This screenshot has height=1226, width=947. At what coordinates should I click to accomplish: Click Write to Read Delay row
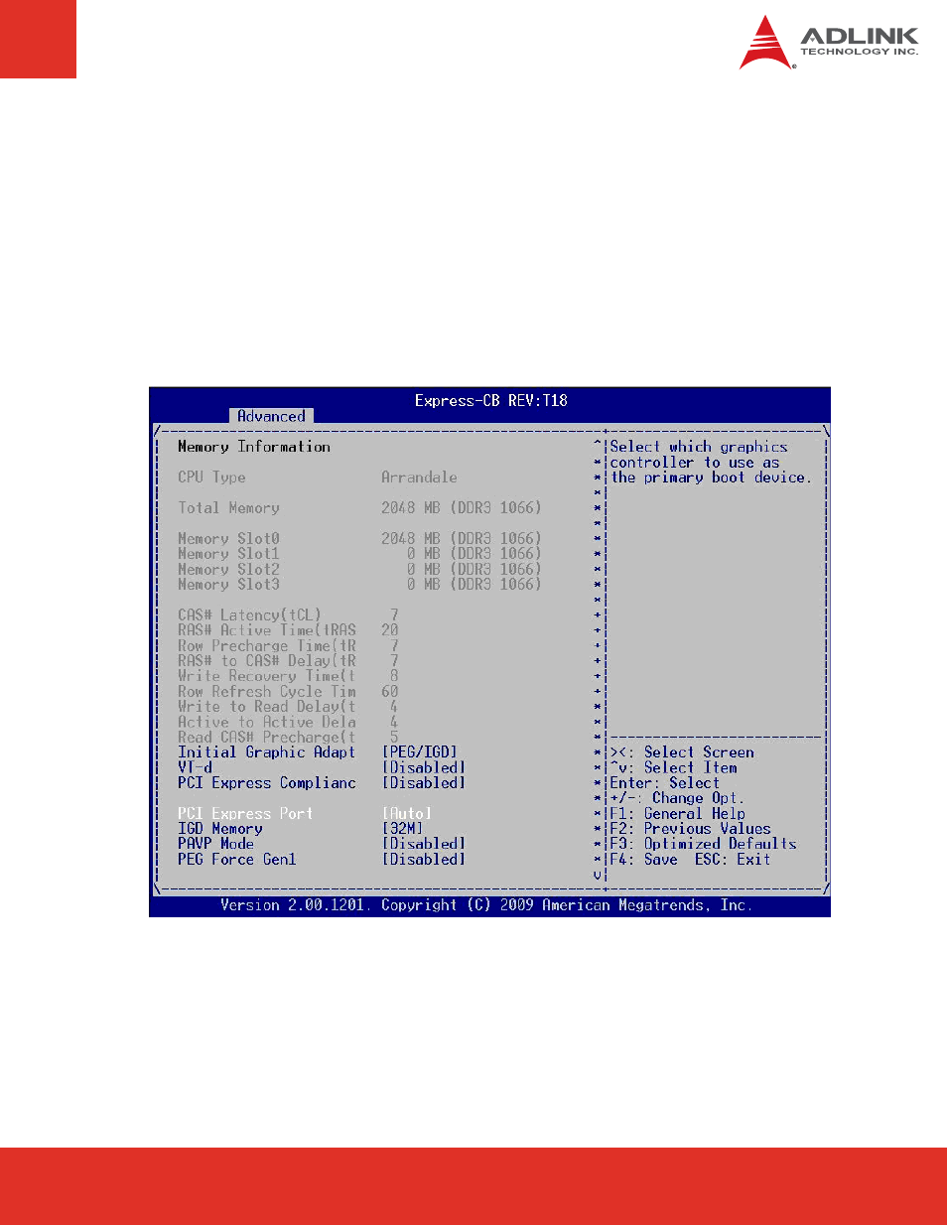pos(288,707)
